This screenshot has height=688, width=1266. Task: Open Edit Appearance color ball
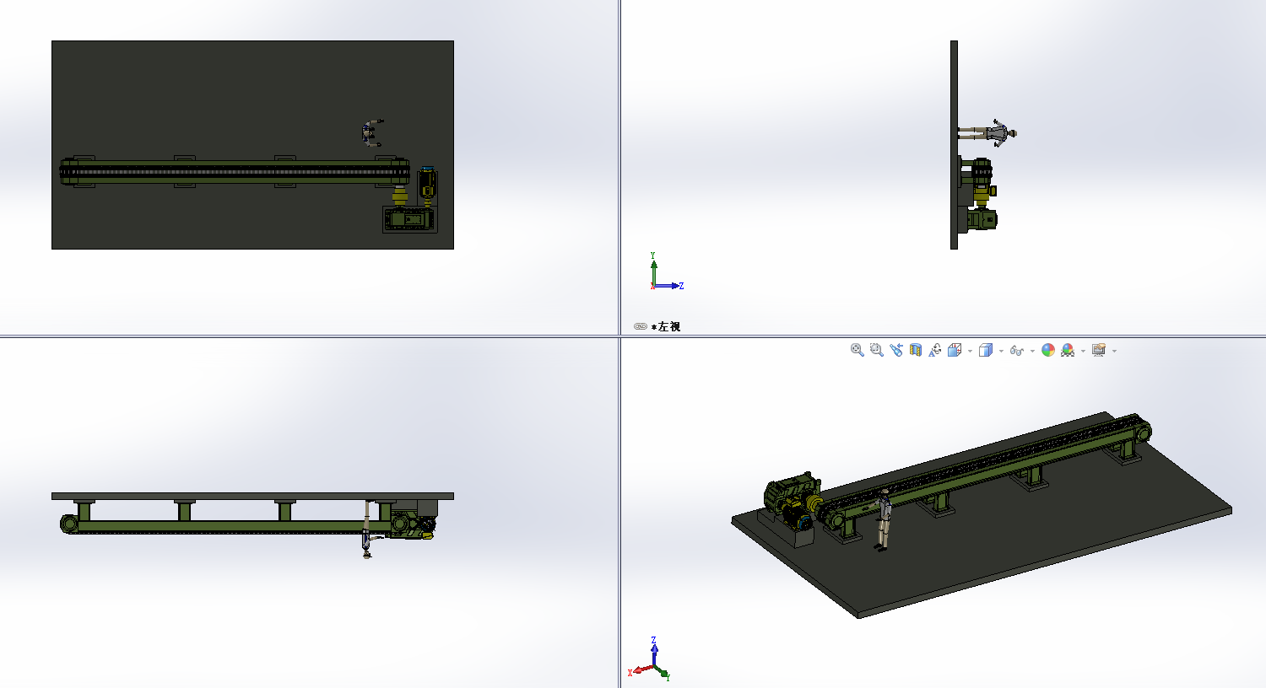tap(1048, 350)
